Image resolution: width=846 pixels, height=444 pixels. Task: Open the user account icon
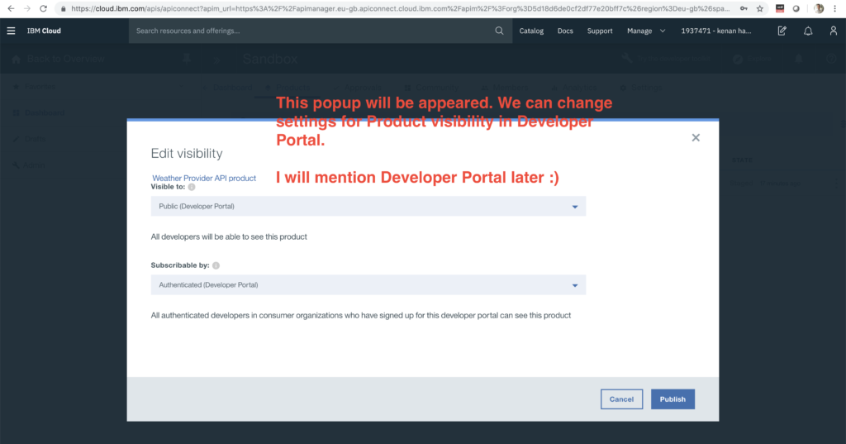pos(833,31)
